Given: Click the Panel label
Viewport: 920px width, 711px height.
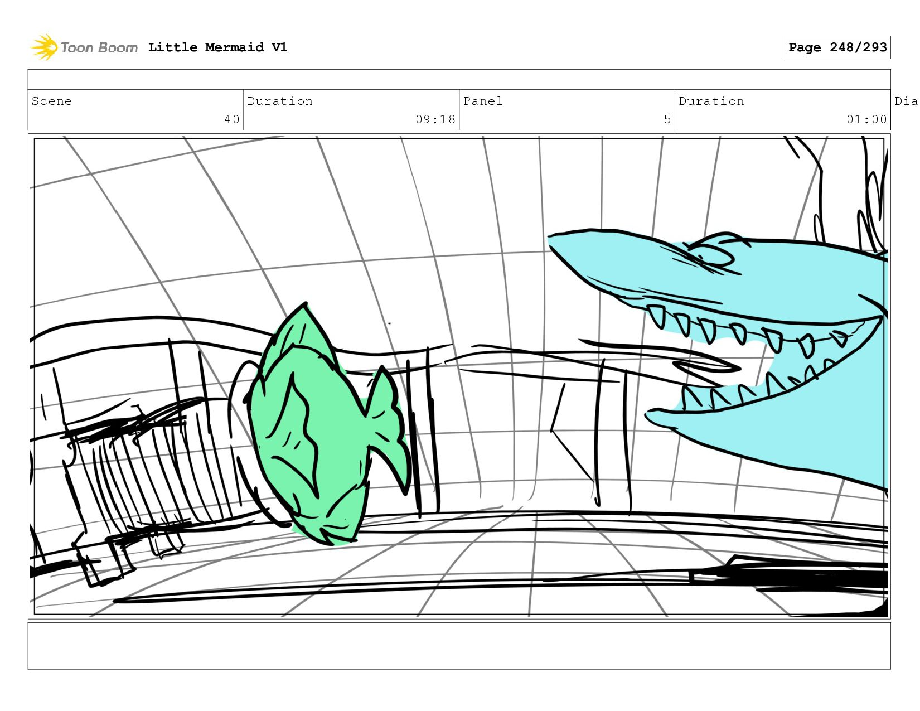Looking at the screenshot, I should pos(483,101).
